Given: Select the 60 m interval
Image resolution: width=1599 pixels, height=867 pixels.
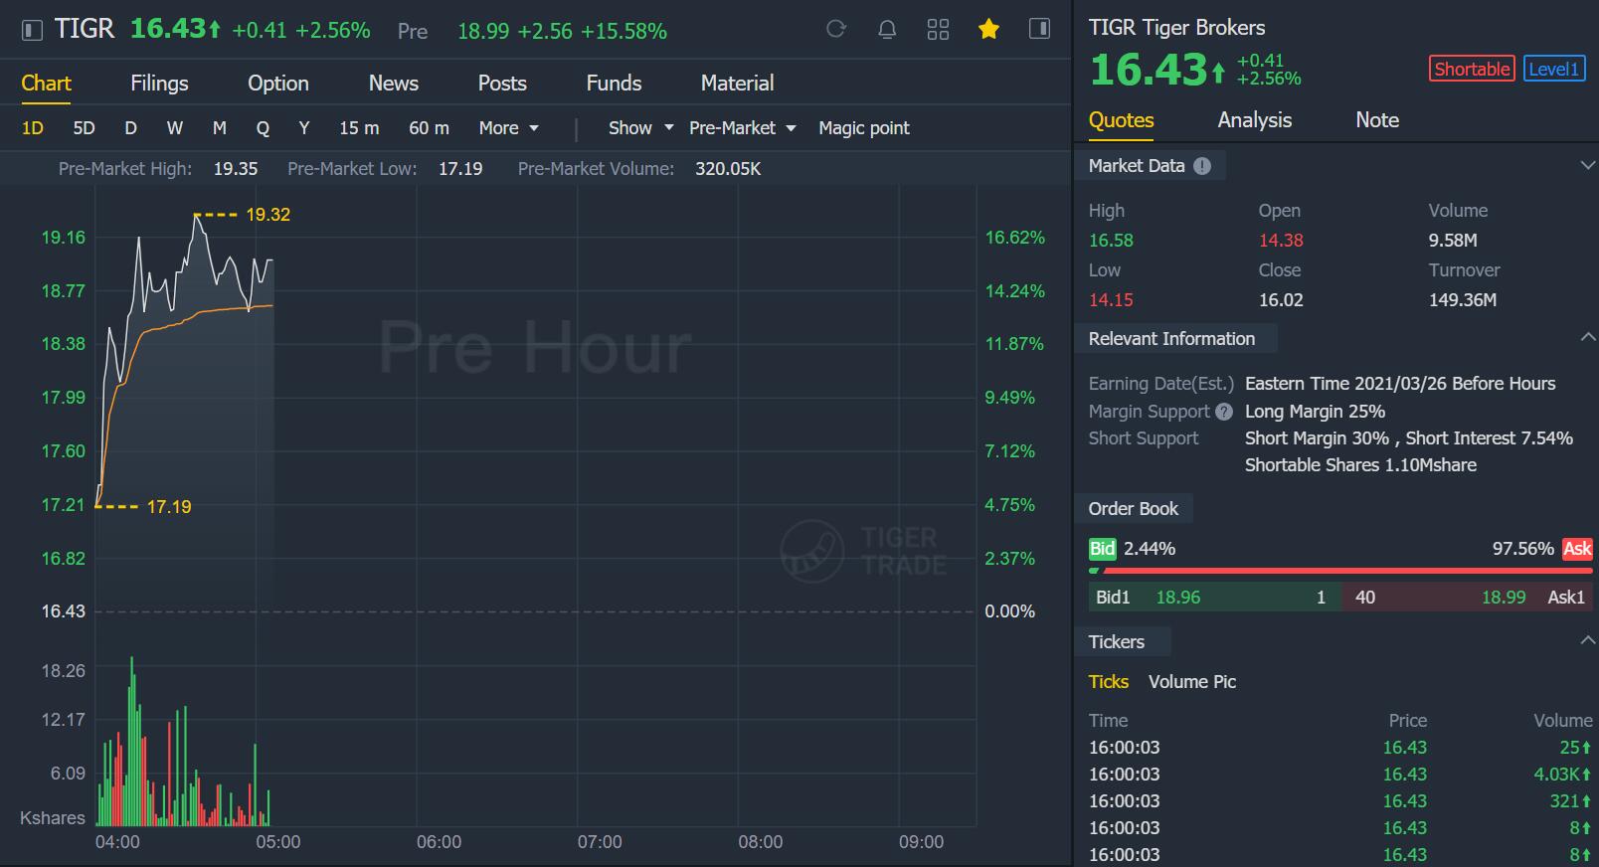Looking at the screenshot, I should (429, 128).
